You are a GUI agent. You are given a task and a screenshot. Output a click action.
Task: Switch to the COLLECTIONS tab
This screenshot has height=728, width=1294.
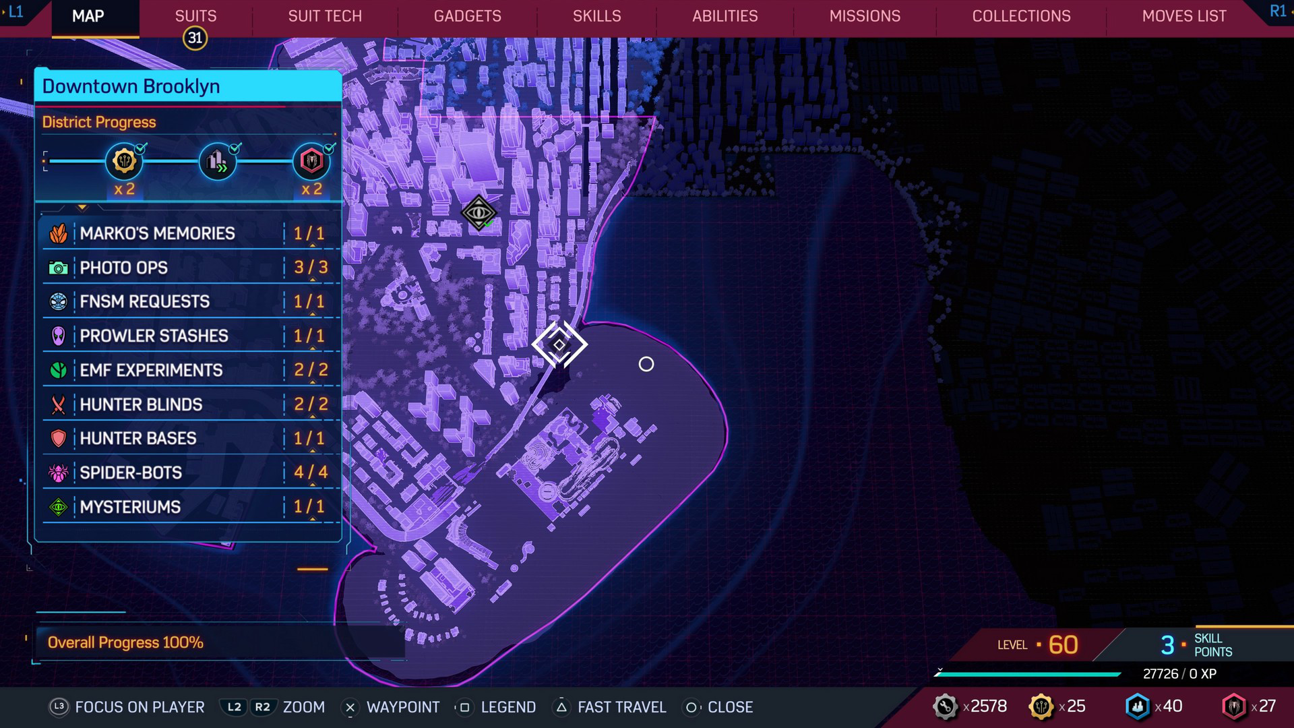tap(1021, 16)
